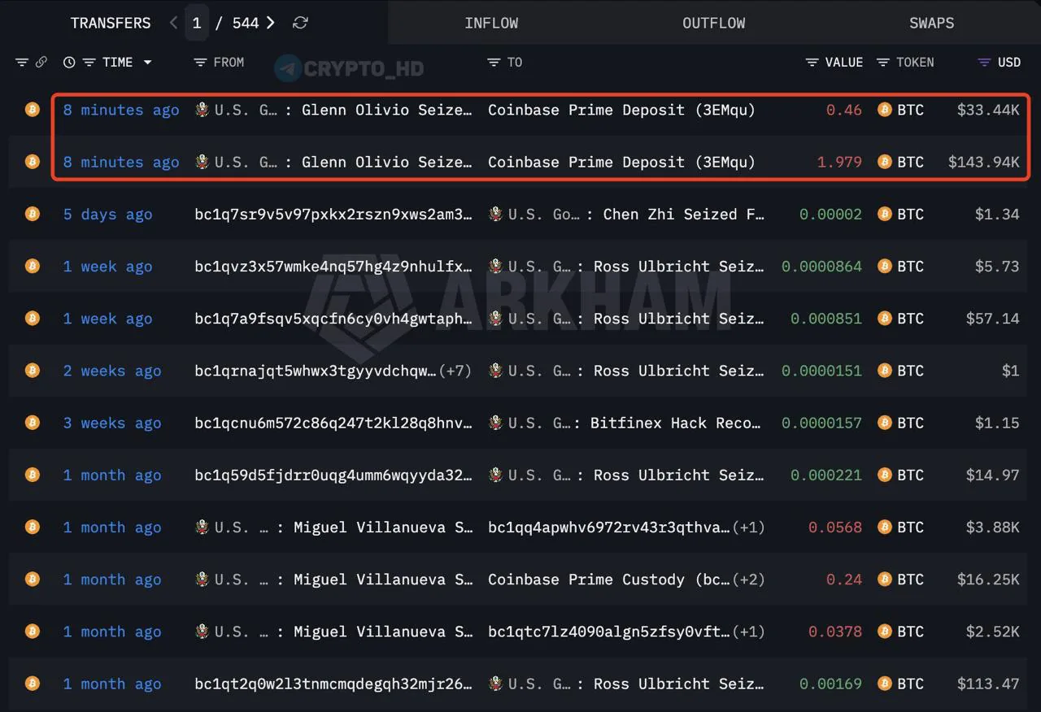Open the USD column filter

(x=984, y=63)
